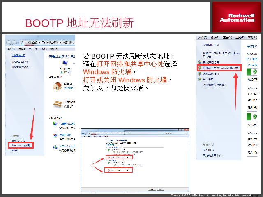Click first green shield icon in firewall customize settings window
Image resolution: width=263 pixels, height=197 pixels.
(108, 150)
